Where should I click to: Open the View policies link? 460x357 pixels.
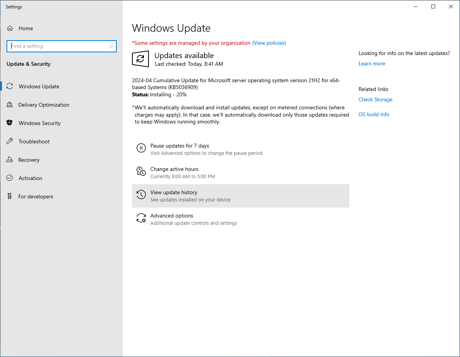pyautogui.click(x=269, y=43)
